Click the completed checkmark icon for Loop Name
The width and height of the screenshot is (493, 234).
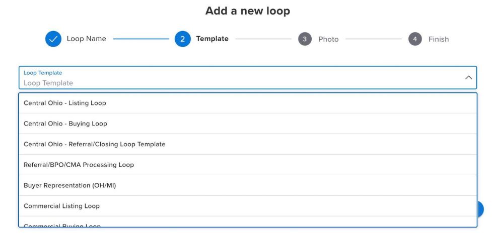[53, 39]
